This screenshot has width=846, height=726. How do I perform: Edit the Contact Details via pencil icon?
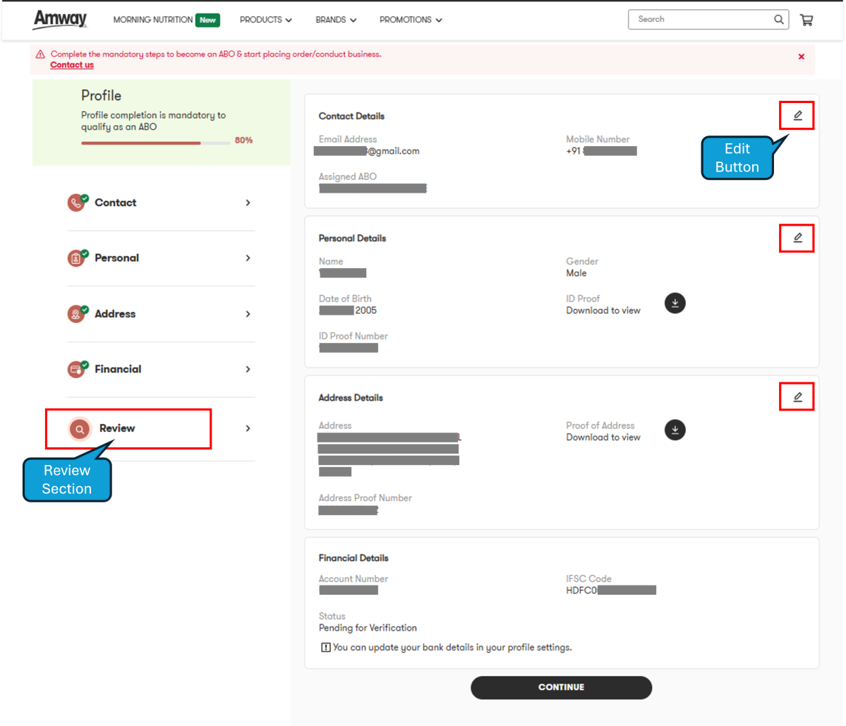coord(797,115)
